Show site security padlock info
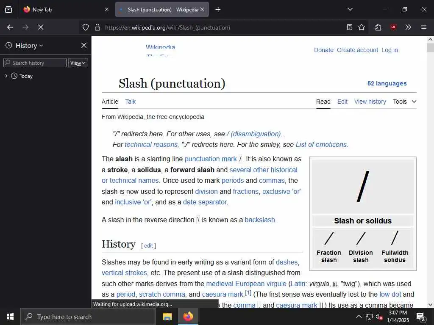The height and width of the screenshot is (325, 434). point(97,27)
